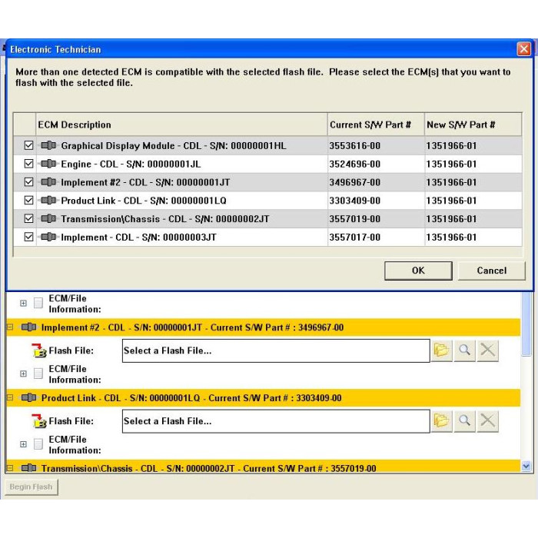
Task: Search flash file for Product Link
Action: pyautogui.click(x=464, y=420)
